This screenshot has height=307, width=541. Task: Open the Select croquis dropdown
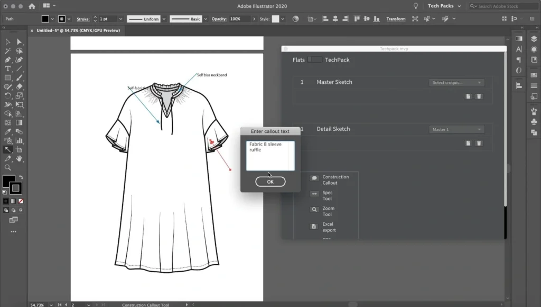456,83
